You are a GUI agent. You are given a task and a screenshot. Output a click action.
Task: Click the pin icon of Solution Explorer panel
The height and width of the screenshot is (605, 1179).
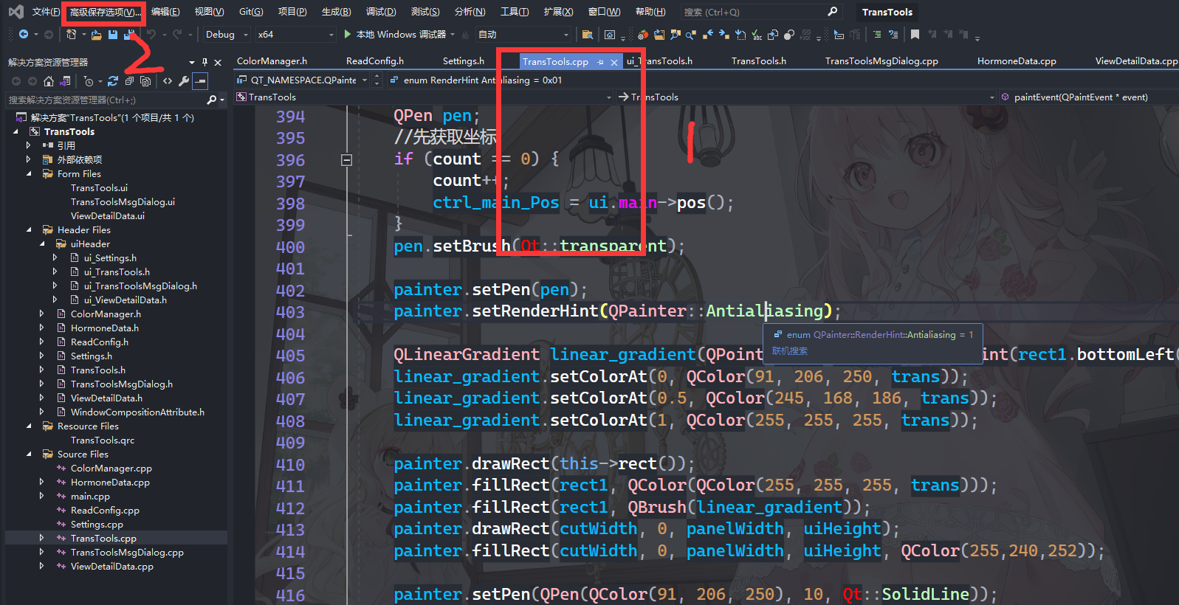204,62
